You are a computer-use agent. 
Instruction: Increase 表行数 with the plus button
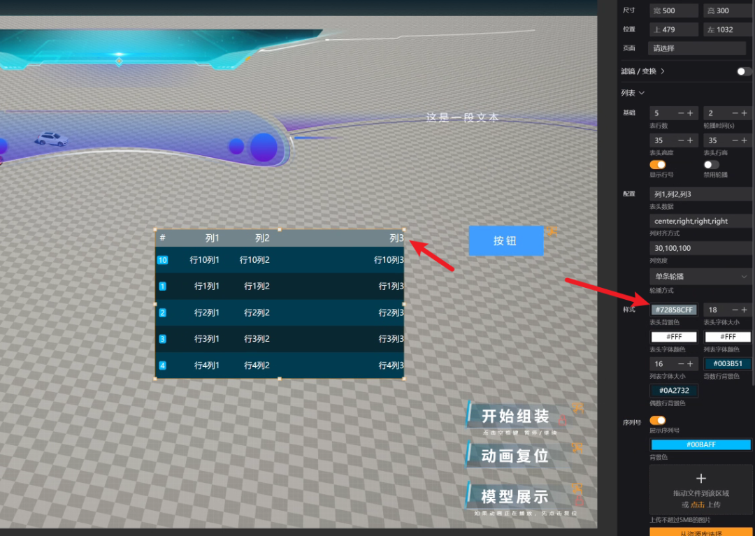click(690, 113)
